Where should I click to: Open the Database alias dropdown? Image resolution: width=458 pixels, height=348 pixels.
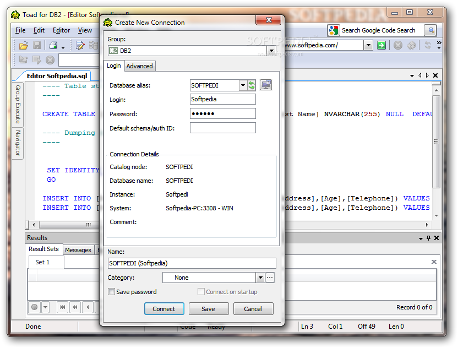(x=243, y=85)
